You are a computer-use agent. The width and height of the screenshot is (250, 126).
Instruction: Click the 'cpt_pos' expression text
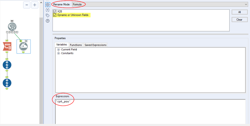[x=63, y=101]
